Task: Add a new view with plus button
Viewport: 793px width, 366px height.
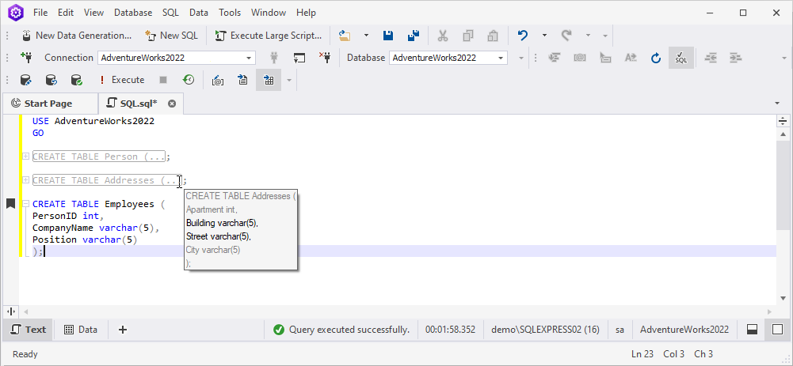Action: (122, 330)
